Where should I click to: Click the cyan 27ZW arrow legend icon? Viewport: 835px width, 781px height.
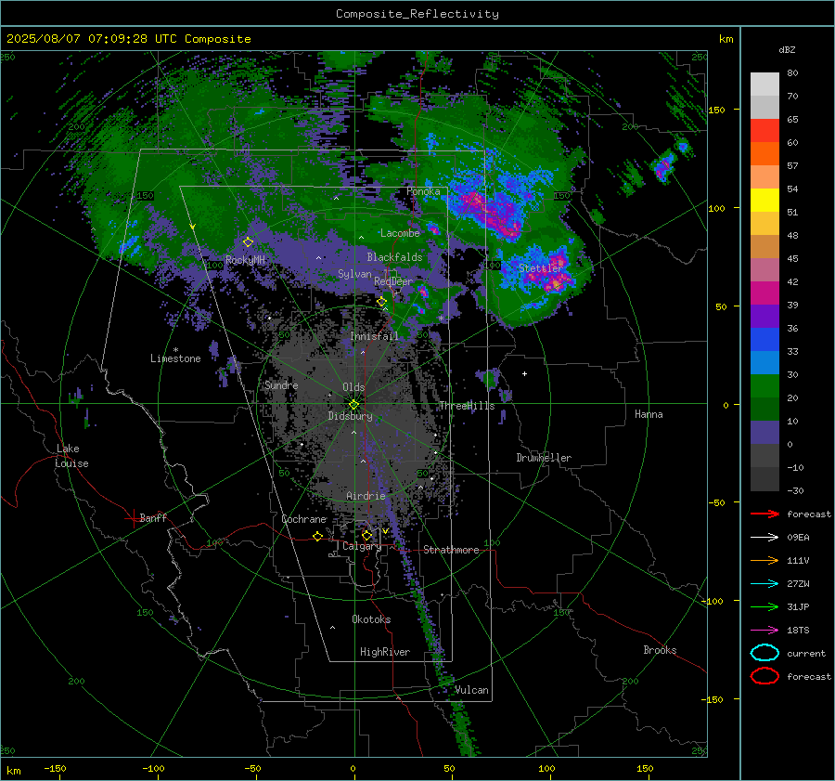[764, 584]
